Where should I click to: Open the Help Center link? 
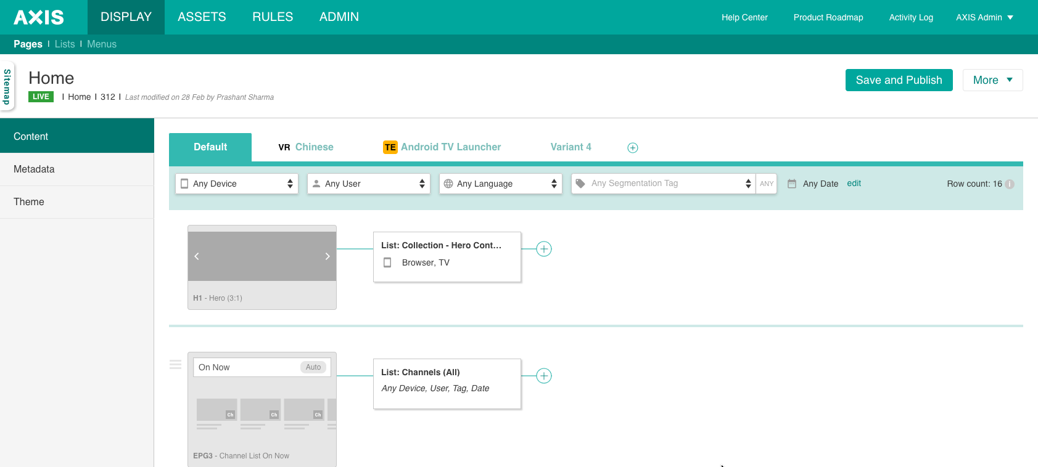point(744,17)
